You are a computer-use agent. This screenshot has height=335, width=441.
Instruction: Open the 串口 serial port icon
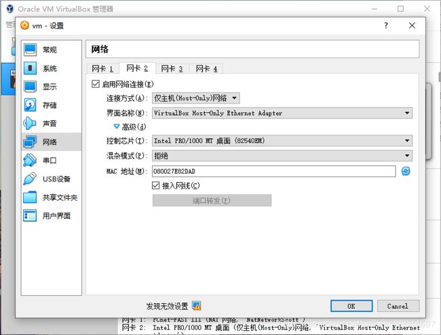coord(30,160)
